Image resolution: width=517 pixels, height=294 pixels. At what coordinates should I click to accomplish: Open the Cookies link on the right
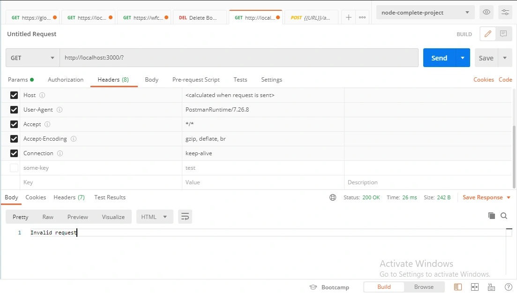pyautogui.click(x=484, y=80)
